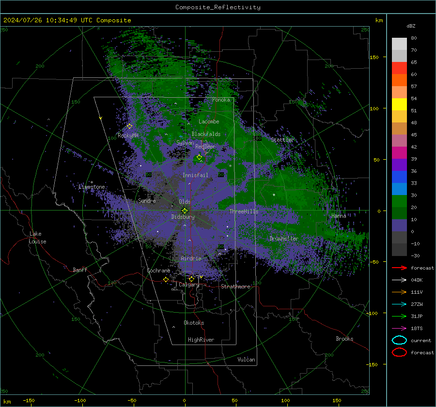Viewport: 436px width, 407px height.
Task: Click the Drumheller label
Action: (284, 239)
